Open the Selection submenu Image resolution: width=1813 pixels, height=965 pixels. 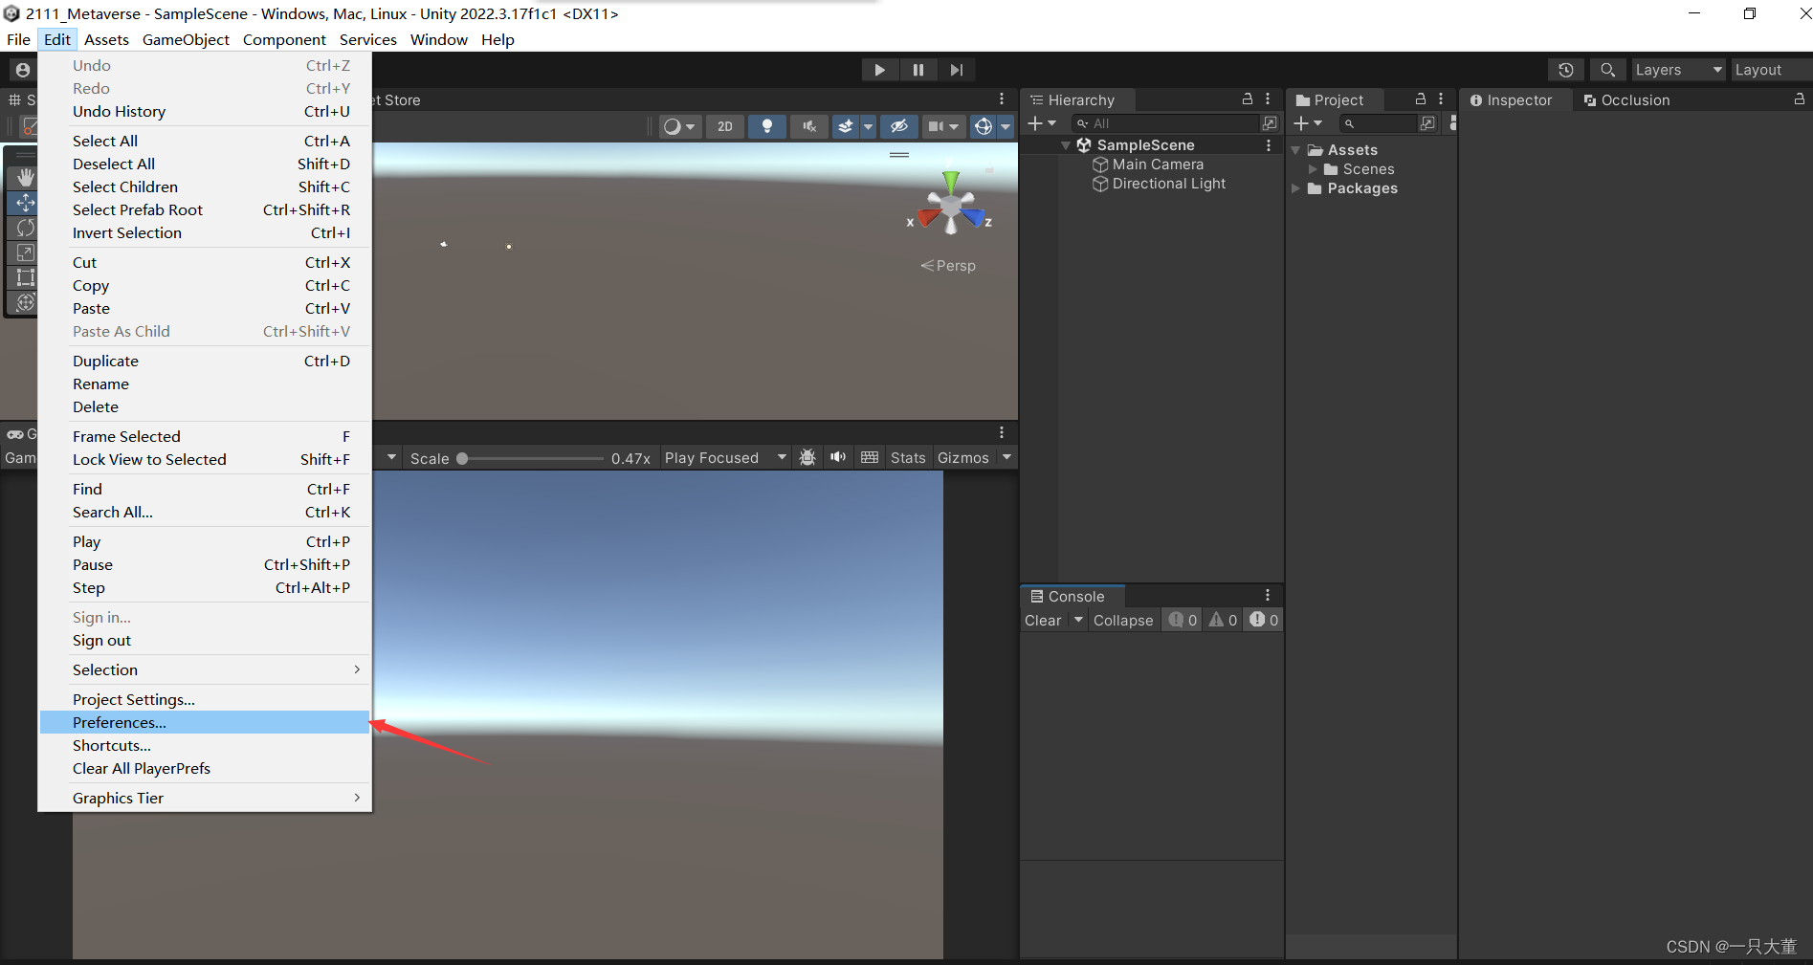205,670
